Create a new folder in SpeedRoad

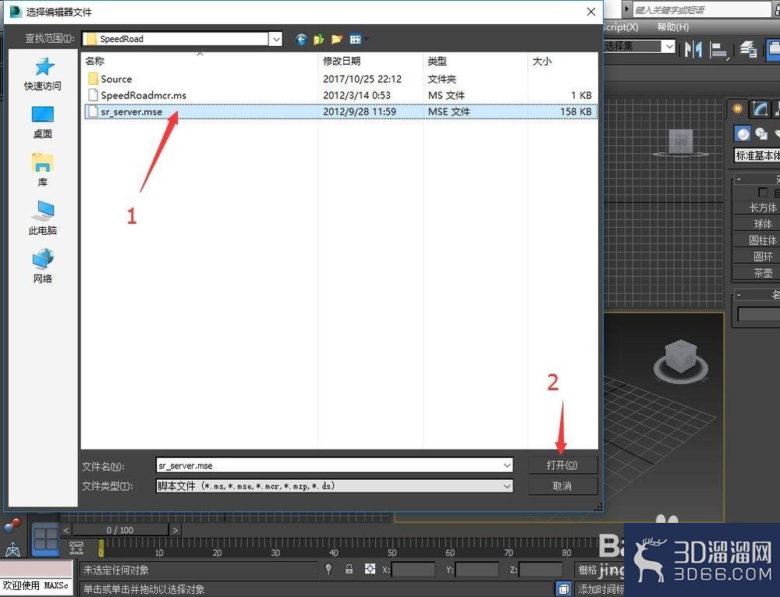337,39
